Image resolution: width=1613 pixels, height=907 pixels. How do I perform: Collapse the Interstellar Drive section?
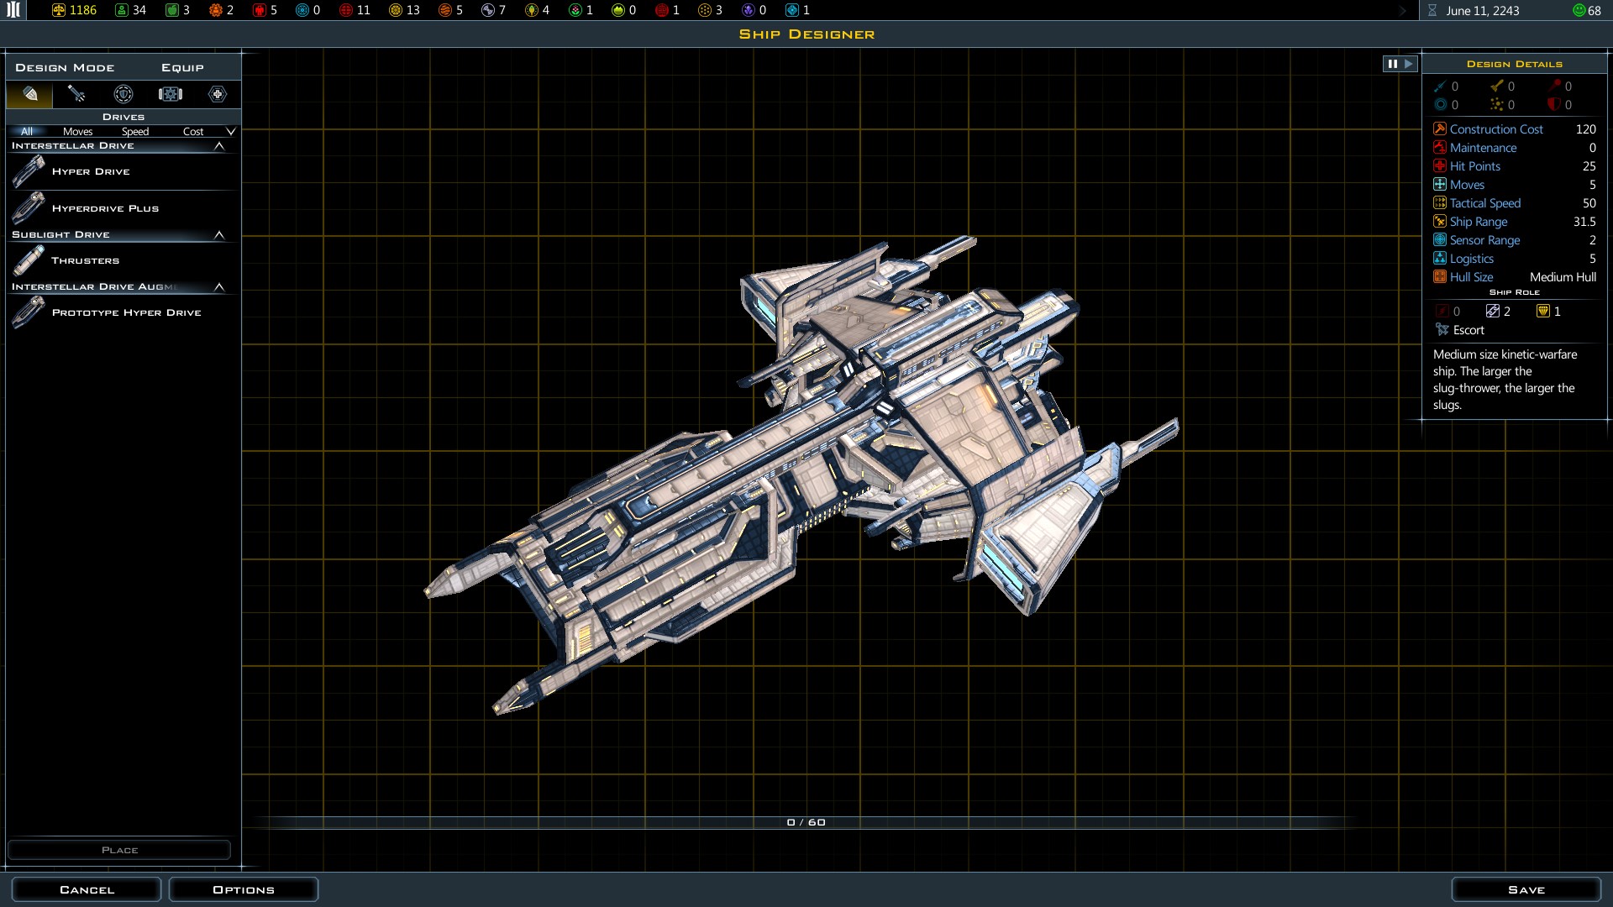click(x=219, y=146)
